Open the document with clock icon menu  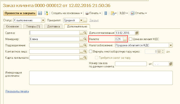[114, 13]
